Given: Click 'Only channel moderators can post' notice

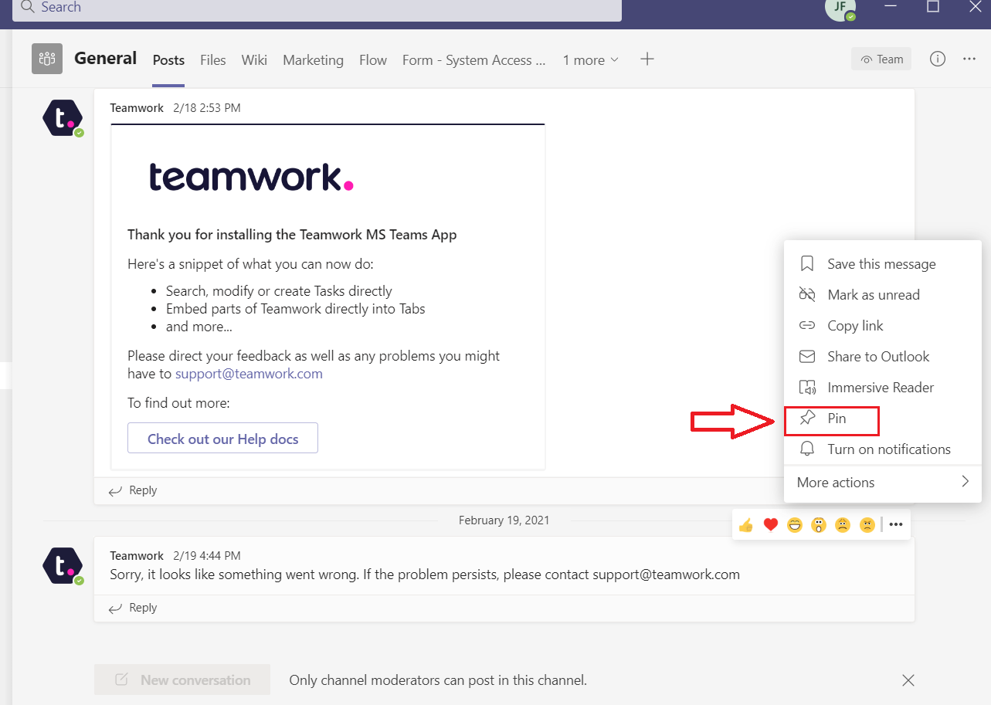Looking at the screenshot, I should click(x=438, y=680).
